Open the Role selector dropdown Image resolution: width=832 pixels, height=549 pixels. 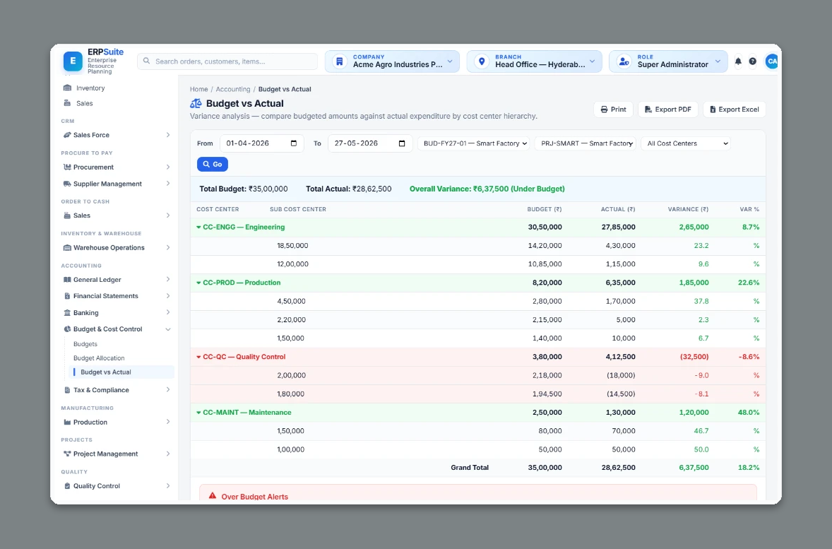coord(668,61)
